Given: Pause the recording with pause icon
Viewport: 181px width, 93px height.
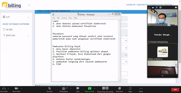Looking at the screenshot, I should pos(104,88).
